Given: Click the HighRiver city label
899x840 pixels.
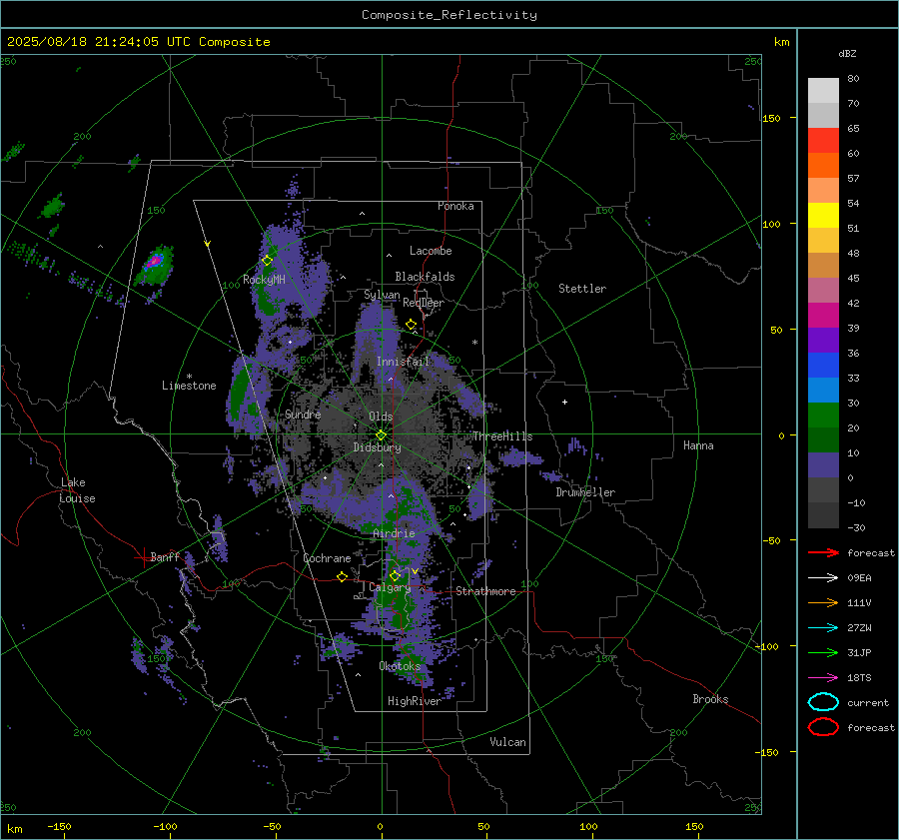Looking at the screenshot, I should (415, 701).
